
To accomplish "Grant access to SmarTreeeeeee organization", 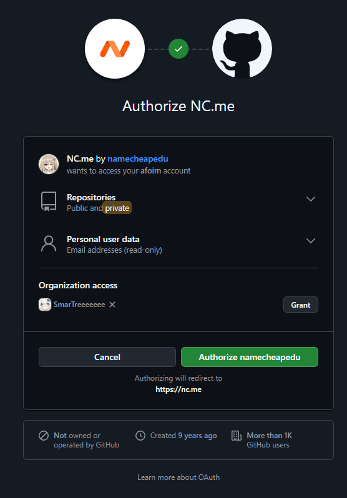I will point(301,305).
